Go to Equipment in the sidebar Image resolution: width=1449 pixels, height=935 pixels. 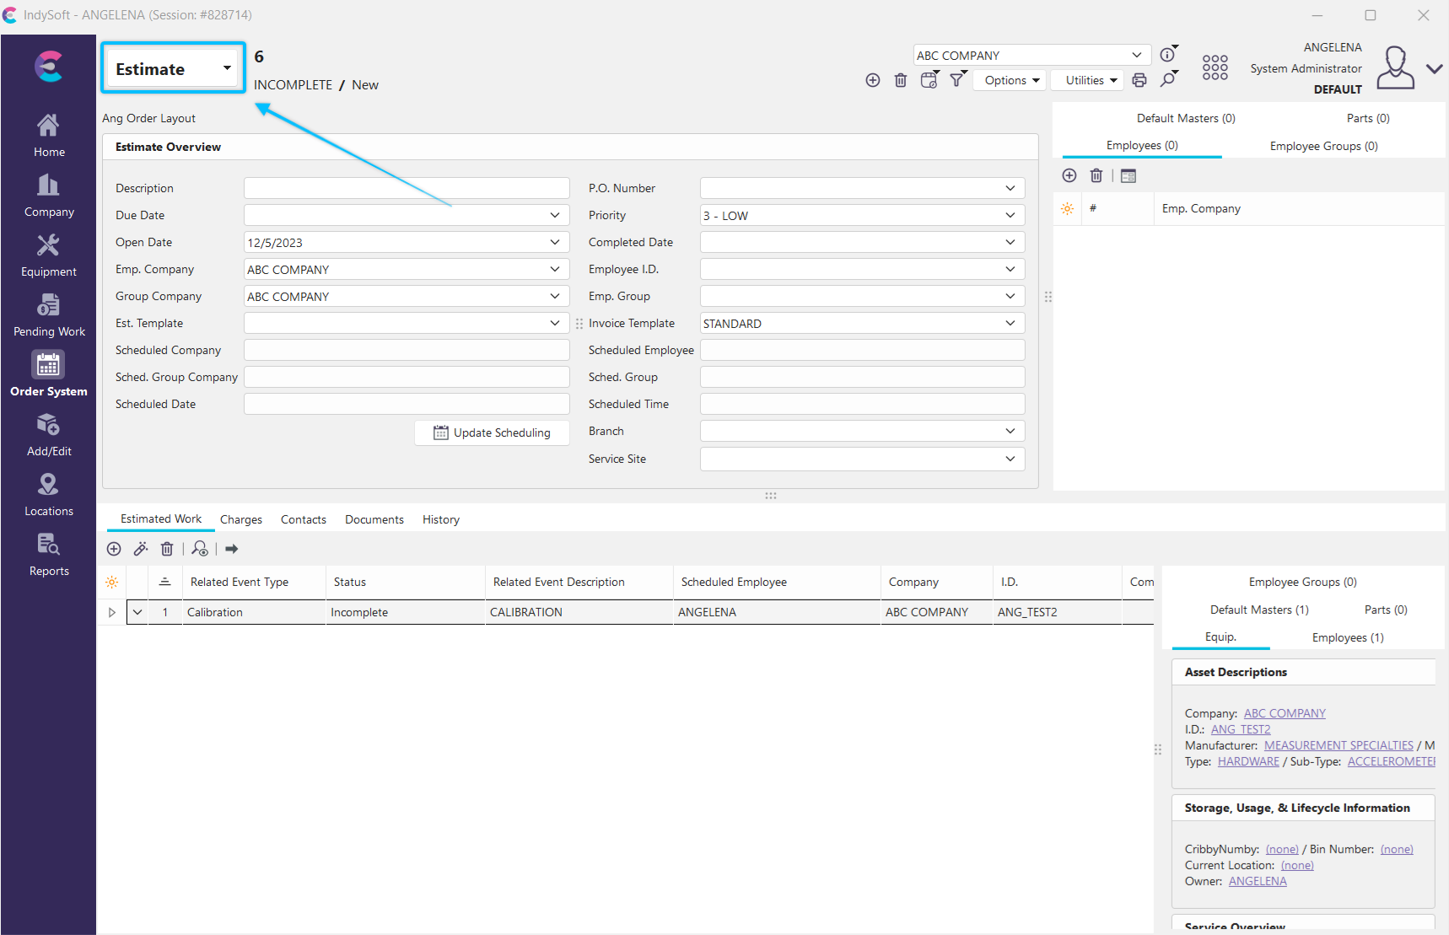coord(49,255)
